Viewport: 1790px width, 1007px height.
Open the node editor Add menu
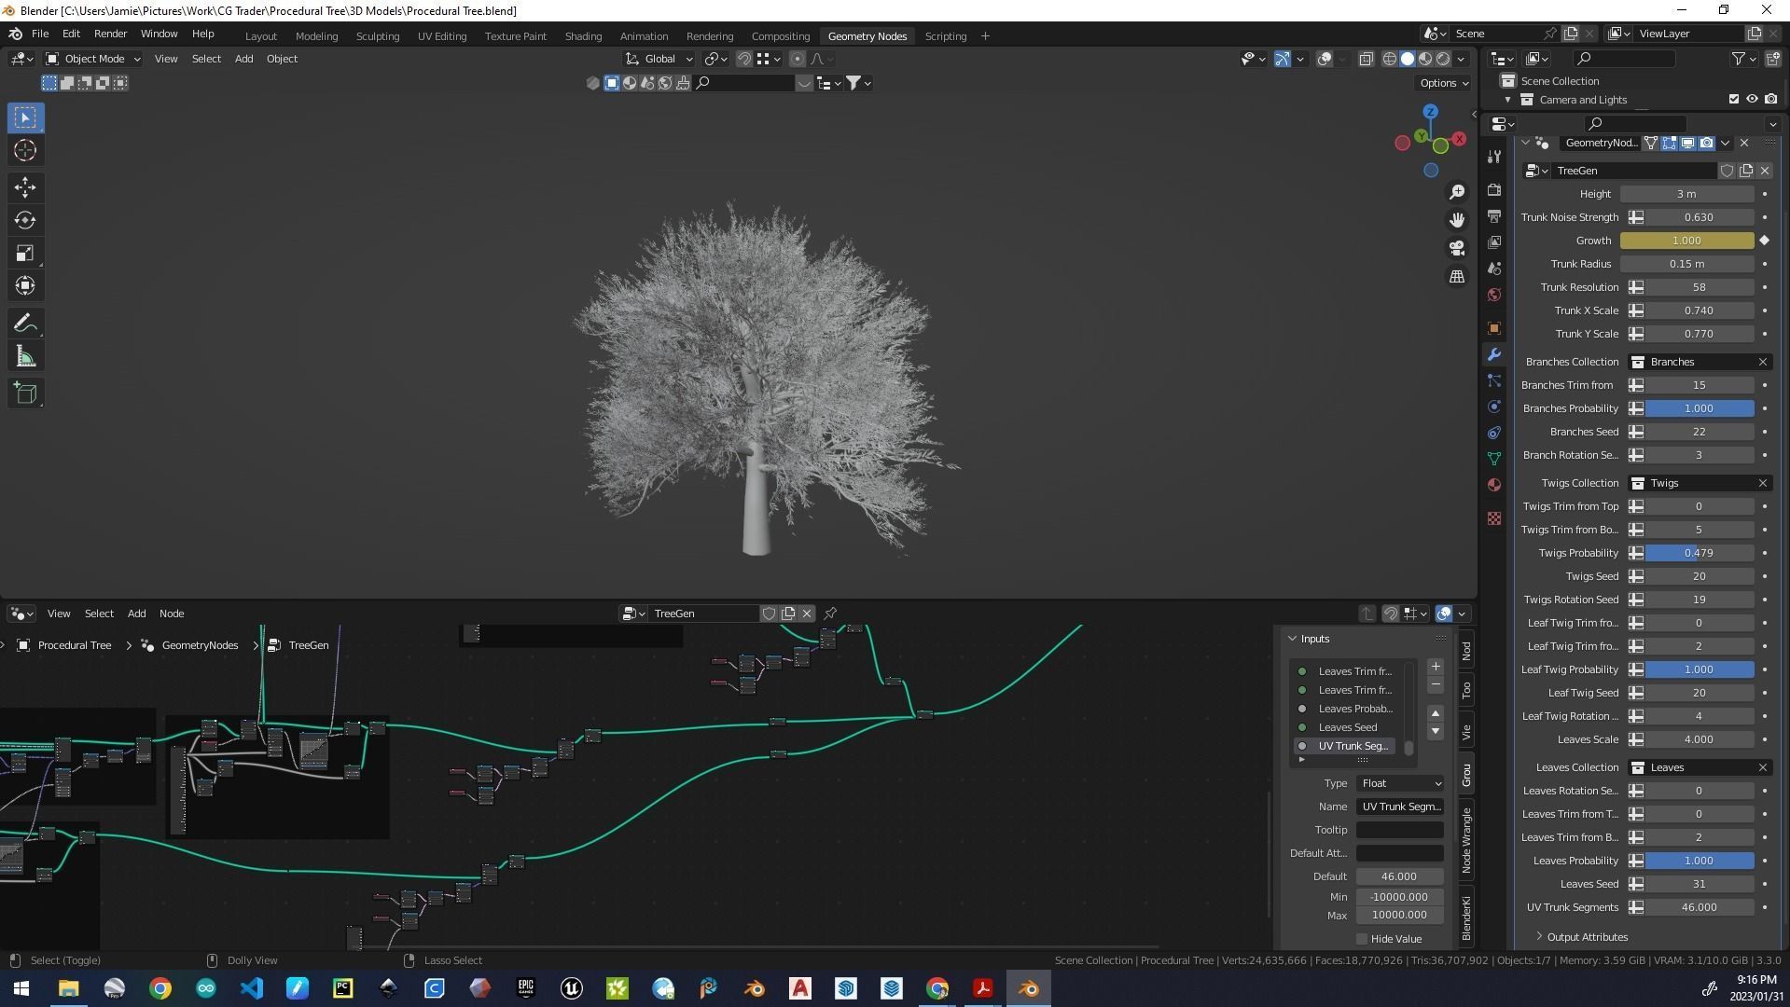[136, 614]
